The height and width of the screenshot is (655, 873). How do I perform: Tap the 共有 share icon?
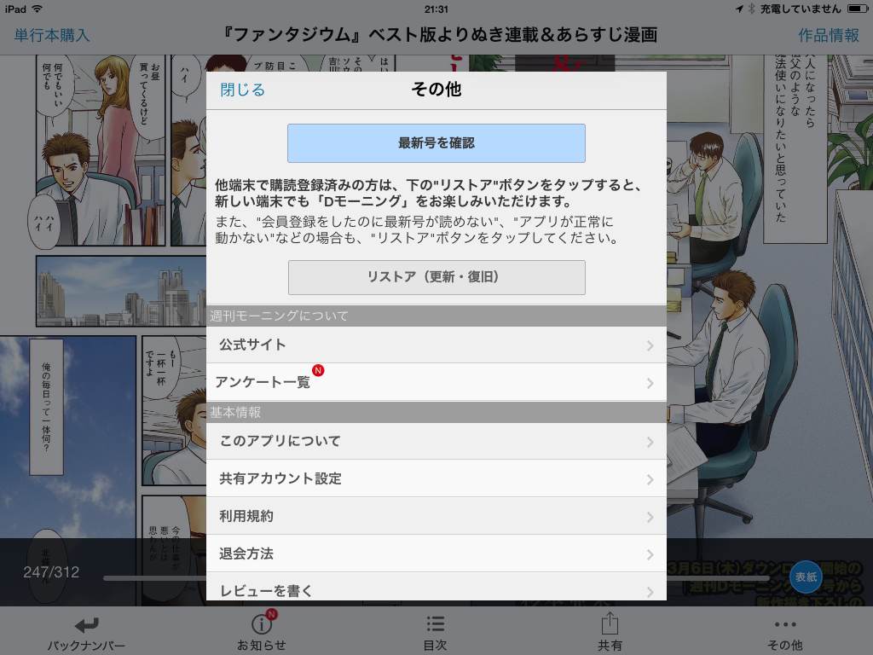(x=610, y=623)
